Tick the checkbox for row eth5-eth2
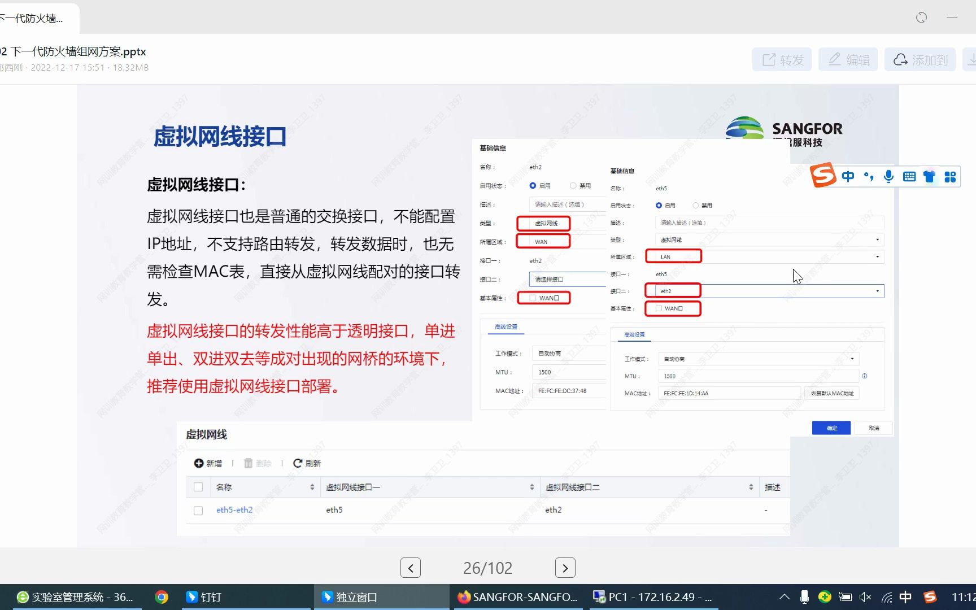Viewport: 976px width, 610px height. [x=198, y=511]
